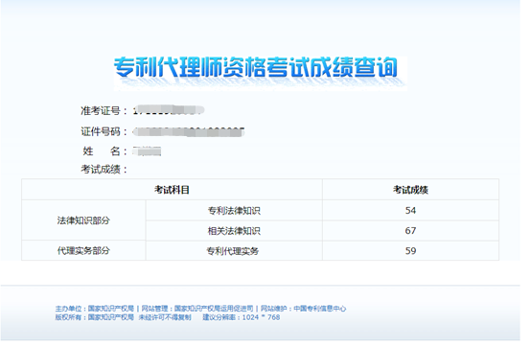The height and width of the screenshot is (347, 531).
Task: Click the 专利代理实务 subject cell
Action: [234, 251]
